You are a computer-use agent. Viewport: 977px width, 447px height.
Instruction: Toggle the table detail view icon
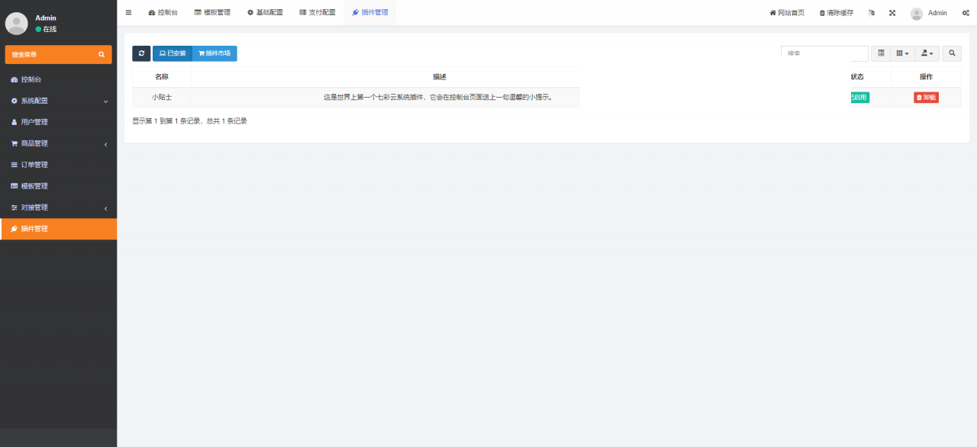880,53
